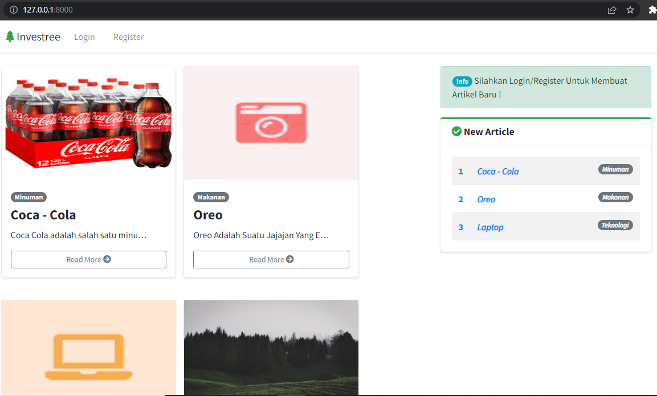Click the Info badge in the alert

coord(462,81)
